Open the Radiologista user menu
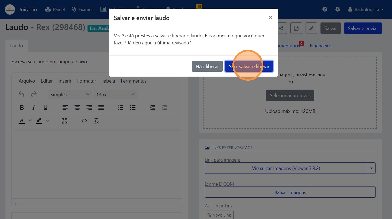Screen dimensions: 392x219 point(366,9)
